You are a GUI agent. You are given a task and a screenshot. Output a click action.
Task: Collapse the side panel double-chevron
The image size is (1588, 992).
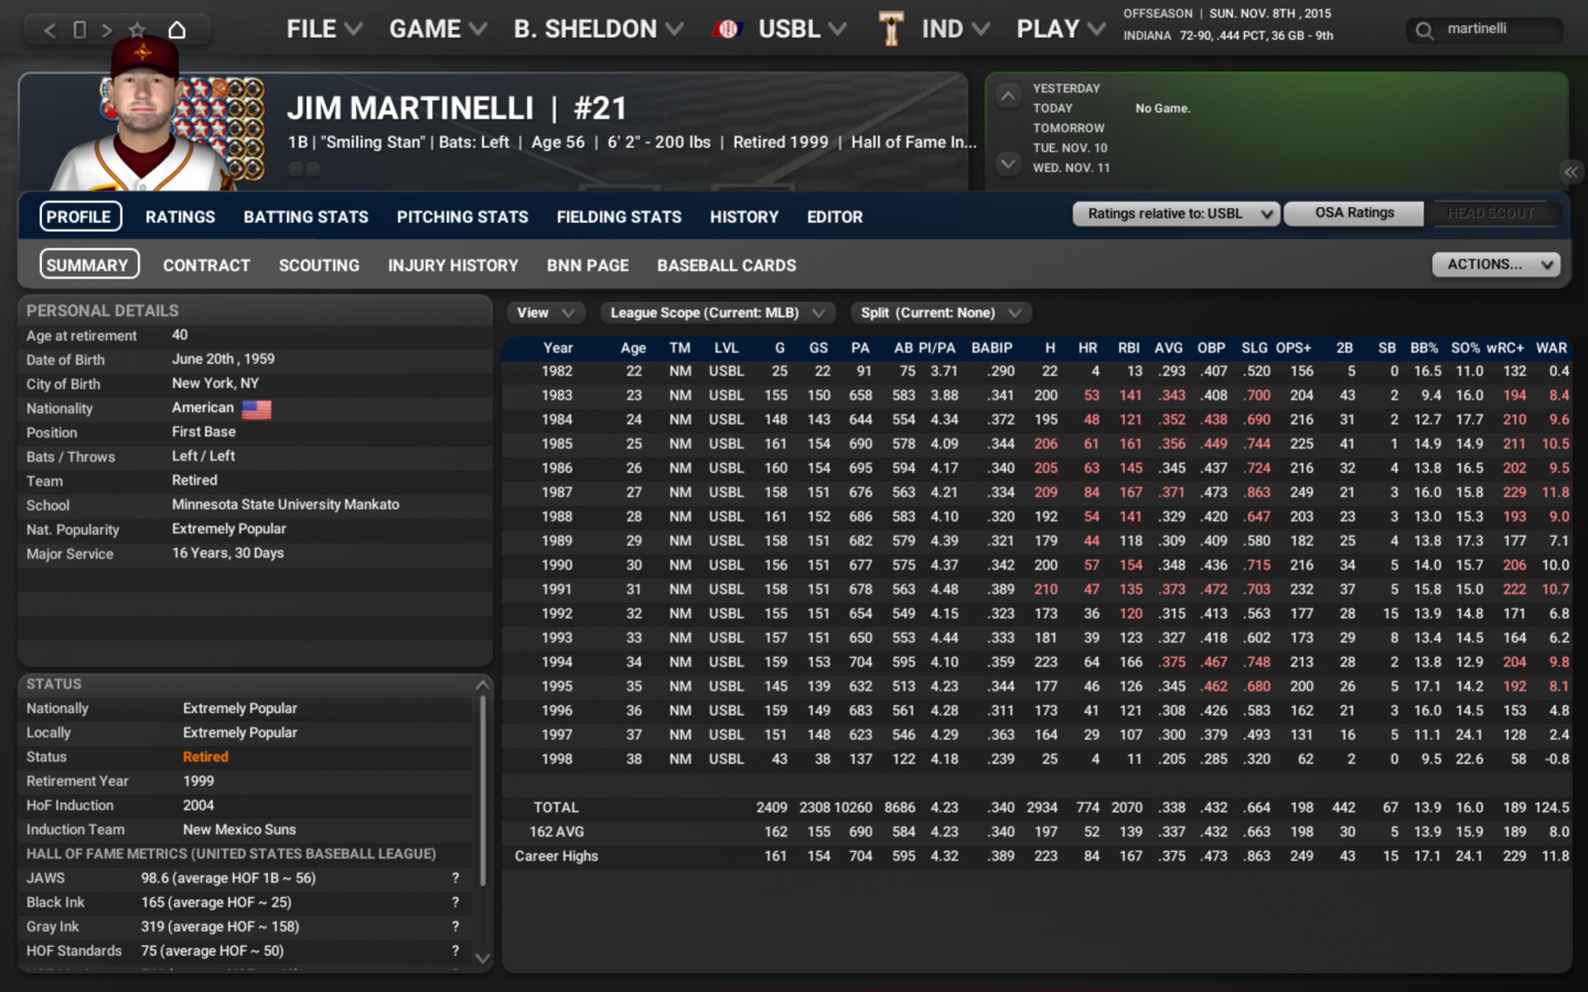coord(1571,173)
